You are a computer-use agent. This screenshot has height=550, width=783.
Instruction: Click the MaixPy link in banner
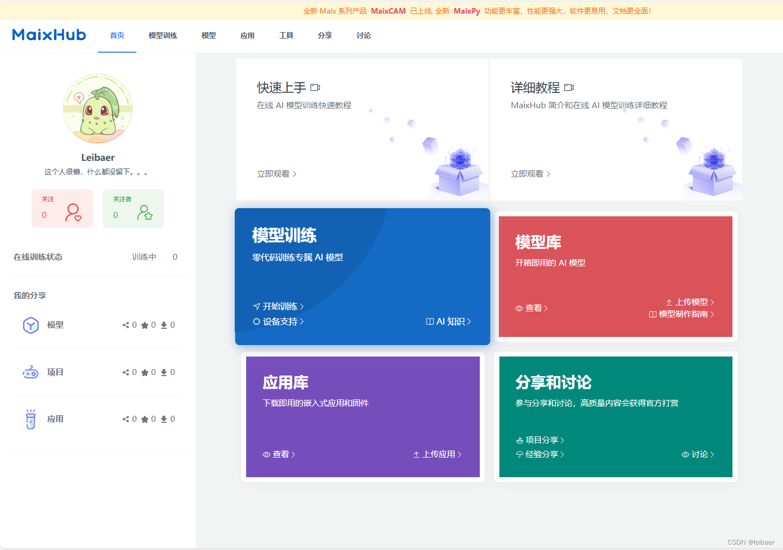pos(467,11)
